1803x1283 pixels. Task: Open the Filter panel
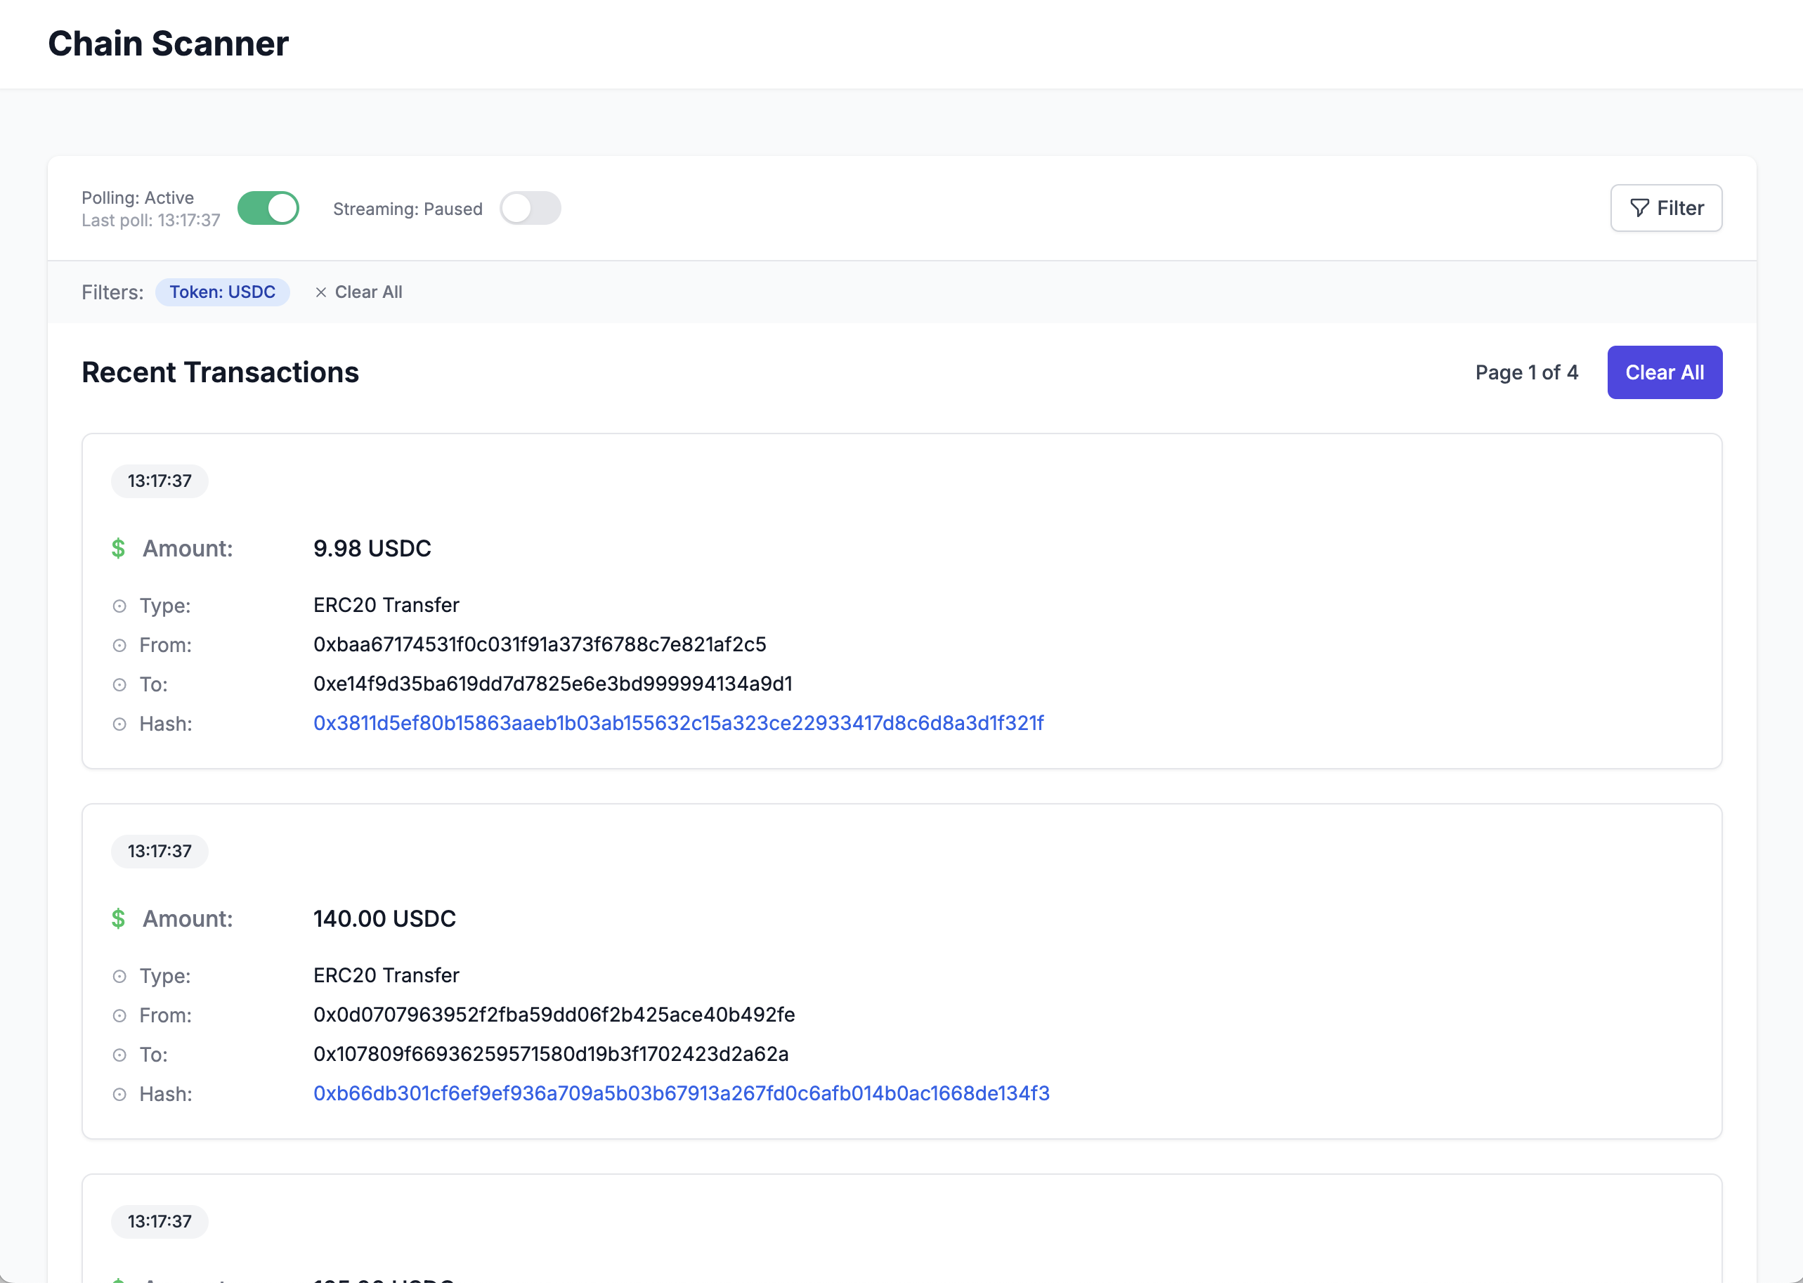pos(1667,208)
